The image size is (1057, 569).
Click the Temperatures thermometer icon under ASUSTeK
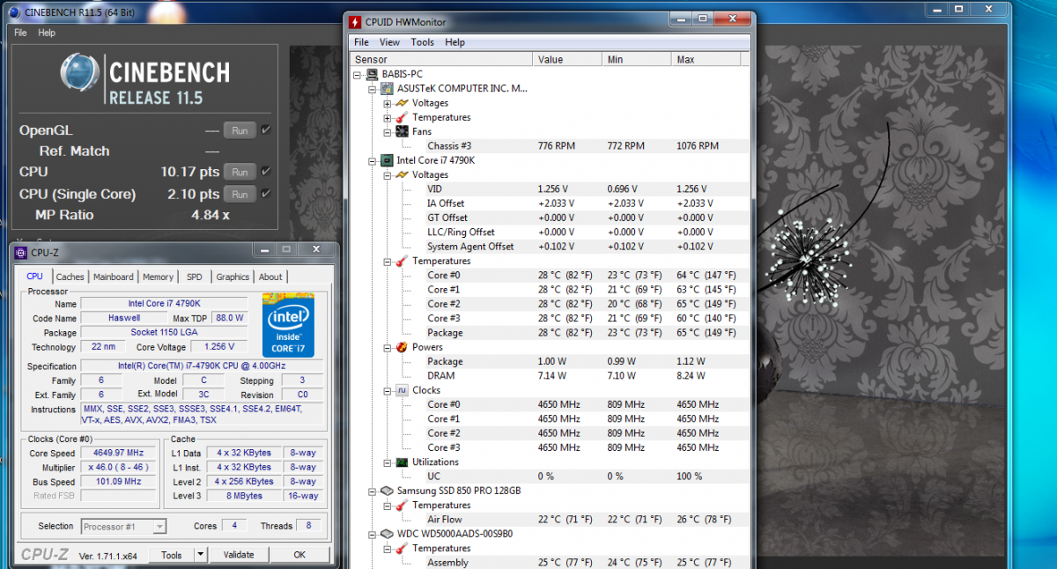tap(402, 117)
